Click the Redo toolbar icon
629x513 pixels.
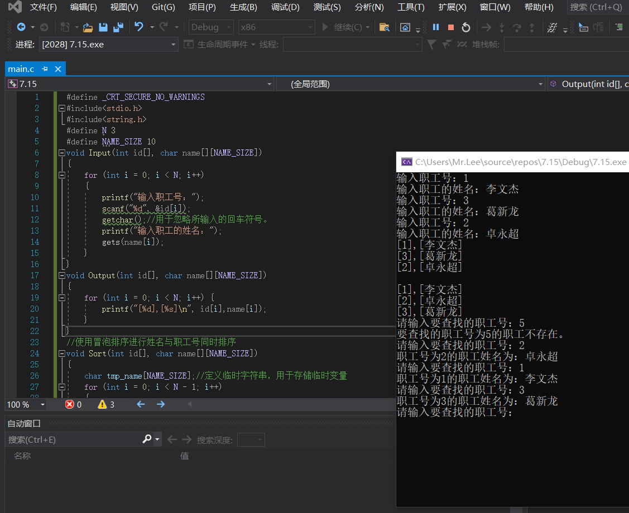[x=164, y=27]
